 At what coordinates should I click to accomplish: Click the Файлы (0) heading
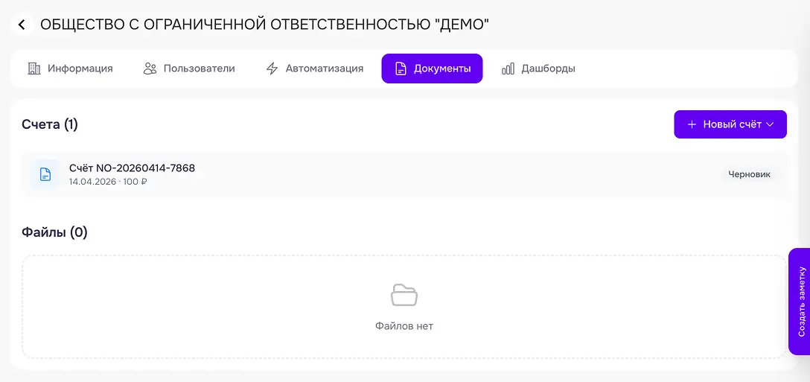click(55, 232)
